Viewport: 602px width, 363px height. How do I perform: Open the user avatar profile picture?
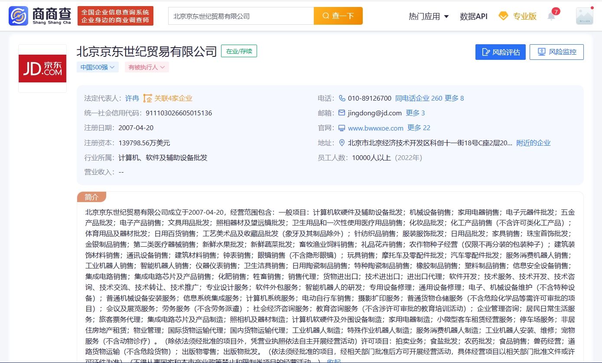pyautogui.click(x=584, y=16)
